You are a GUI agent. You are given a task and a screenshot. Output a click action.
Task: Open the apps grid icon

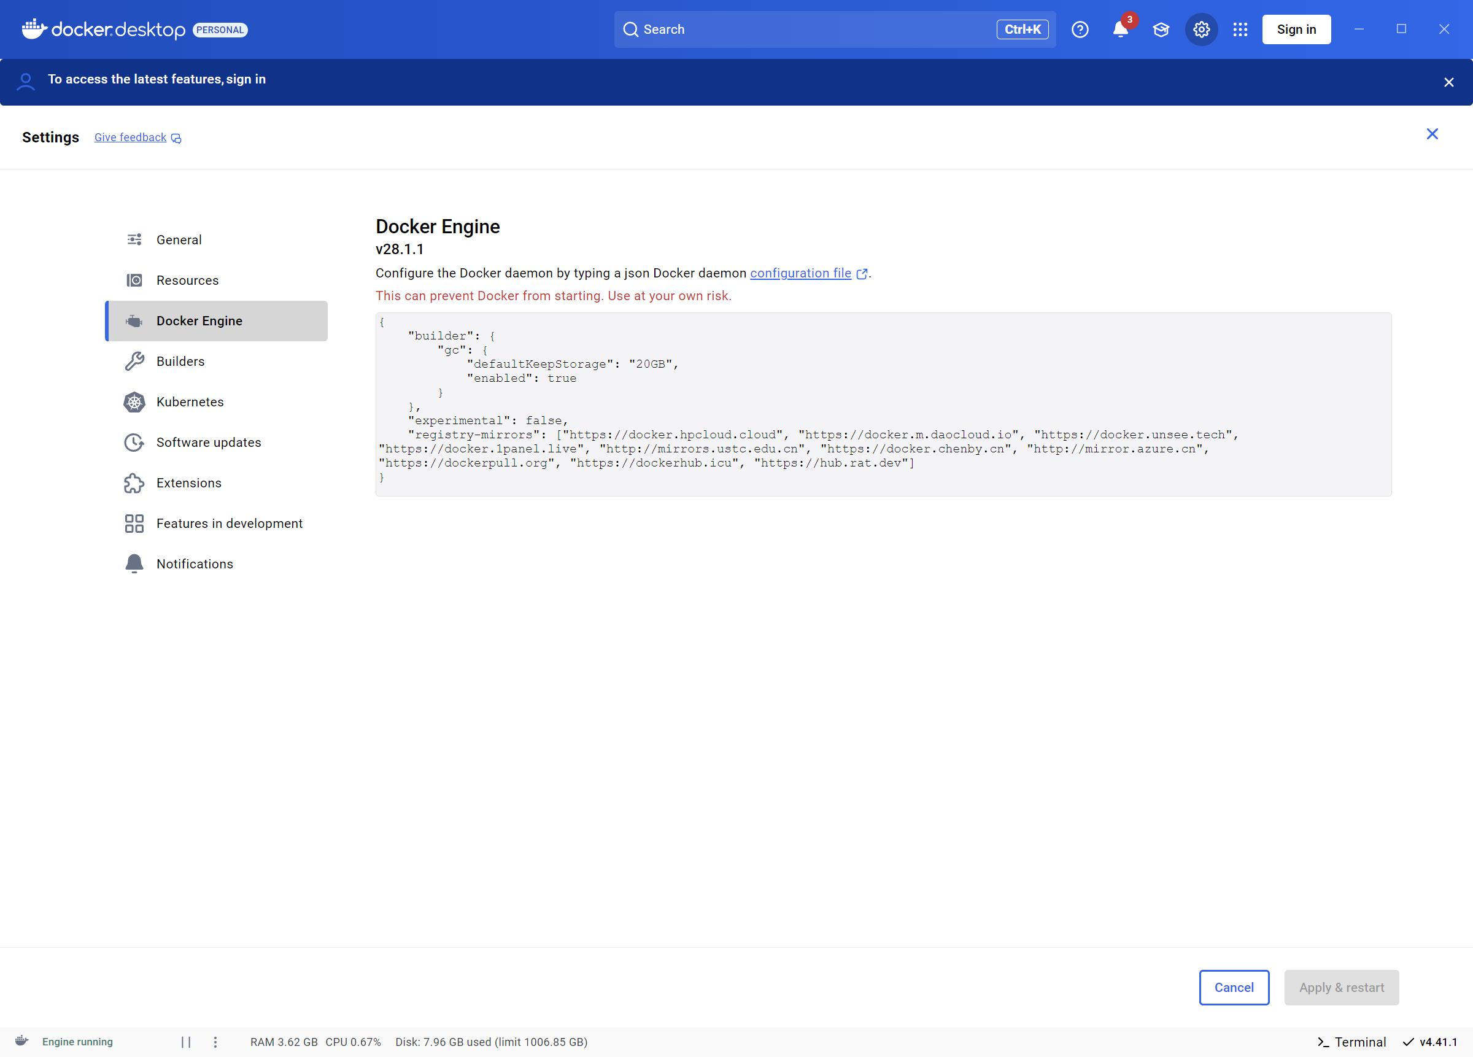1240,30
